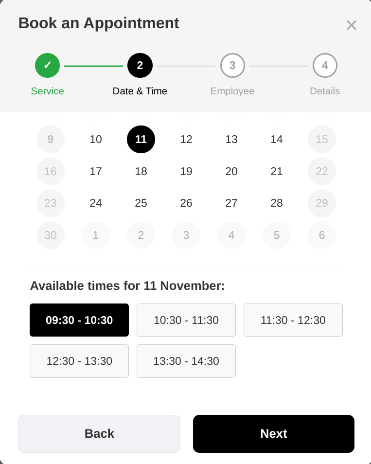This screenshot has width=371, height=464.
Task: Click the step 2 Date & Time circle
Action: tap(140, 66)
